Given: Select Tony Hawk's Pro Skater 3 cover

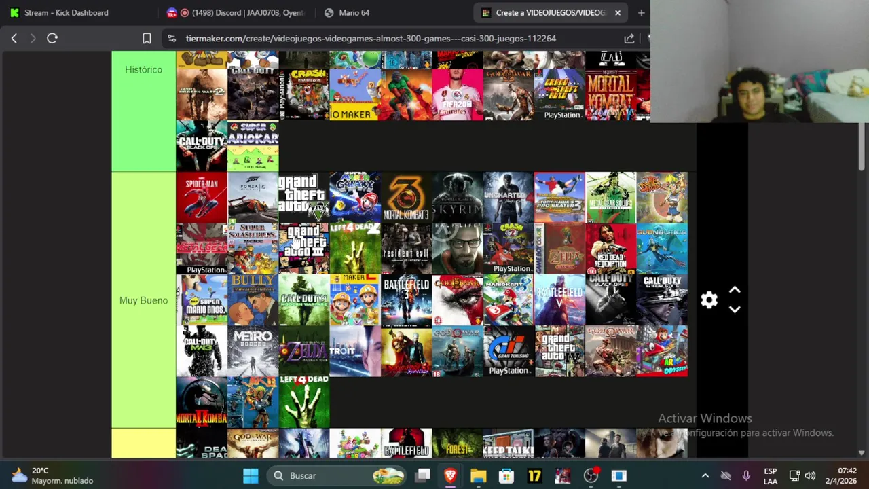Looking at the screenshot, I should pos(559,197).
